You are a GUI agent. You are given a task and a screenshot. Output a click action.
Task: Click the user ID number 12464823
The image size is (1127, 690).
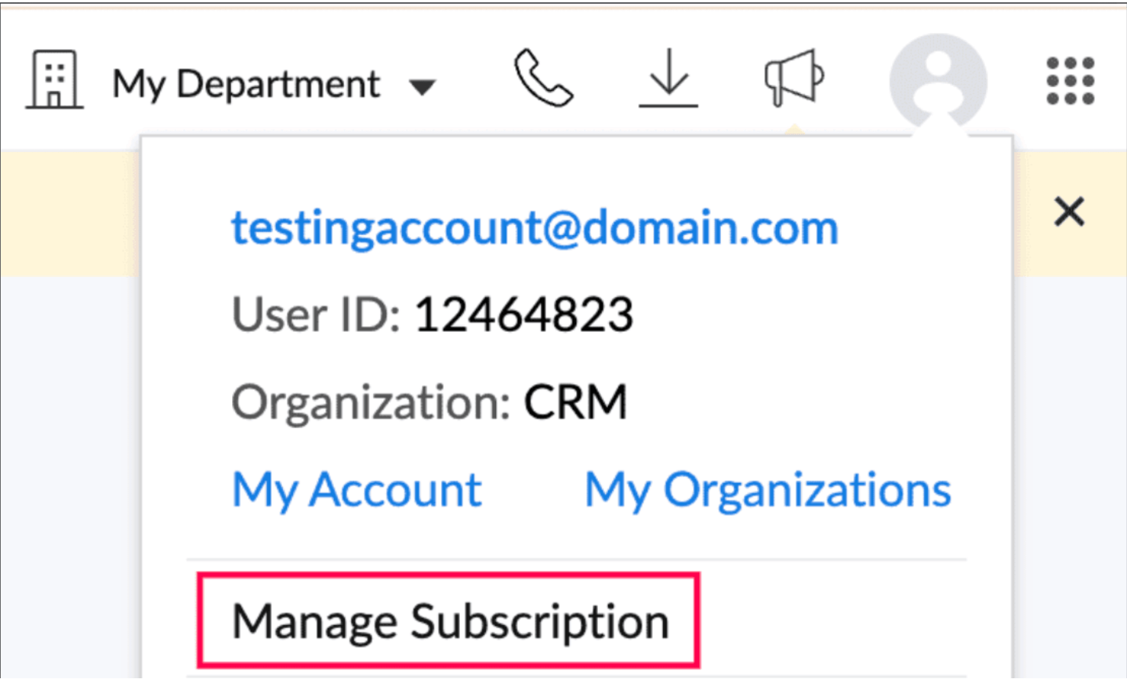[524, 315]
